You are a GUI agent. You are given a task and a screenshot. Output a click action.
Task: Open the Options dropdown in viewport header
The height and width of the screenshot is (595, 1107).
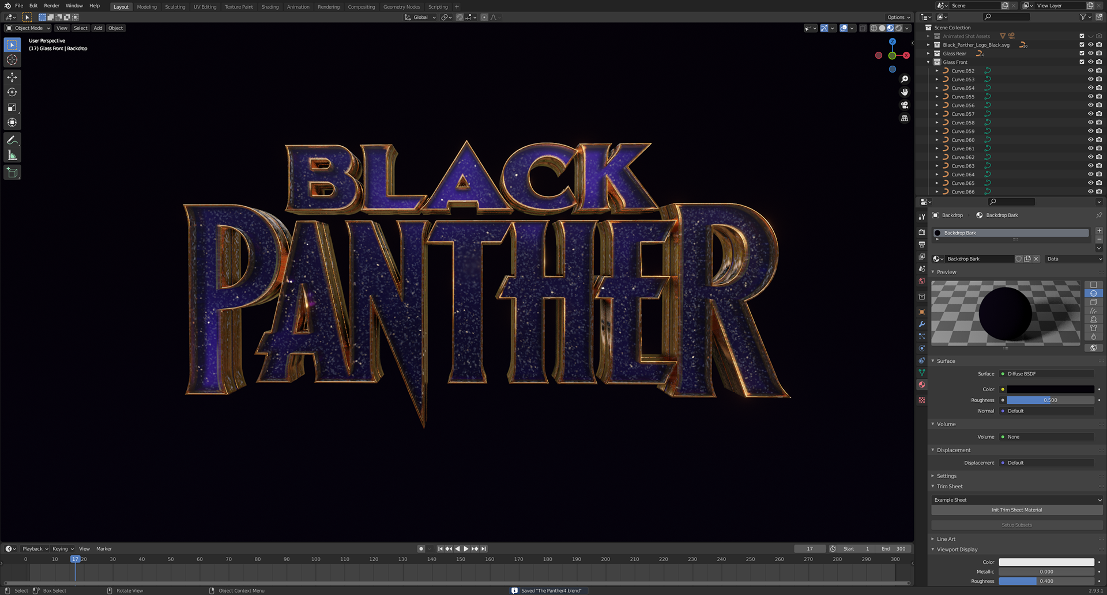point(899,17)
